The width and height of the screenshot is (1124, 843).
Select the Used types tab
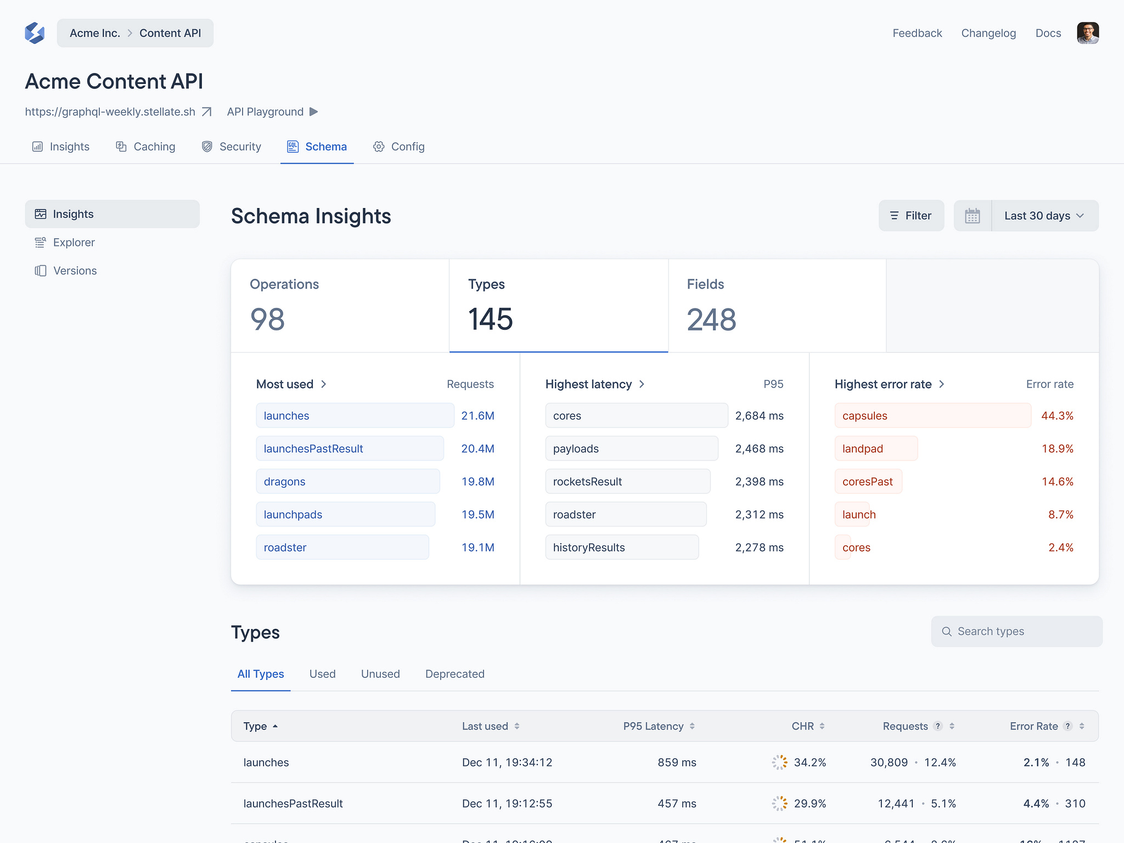click(322, 674)
